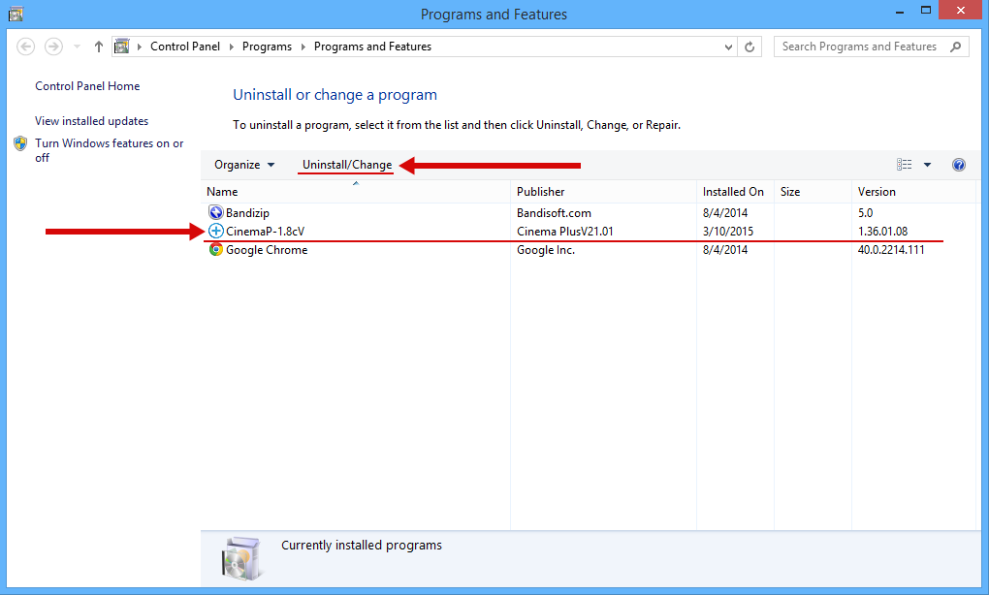Select the Google Chrome program entry

(267, 250)
